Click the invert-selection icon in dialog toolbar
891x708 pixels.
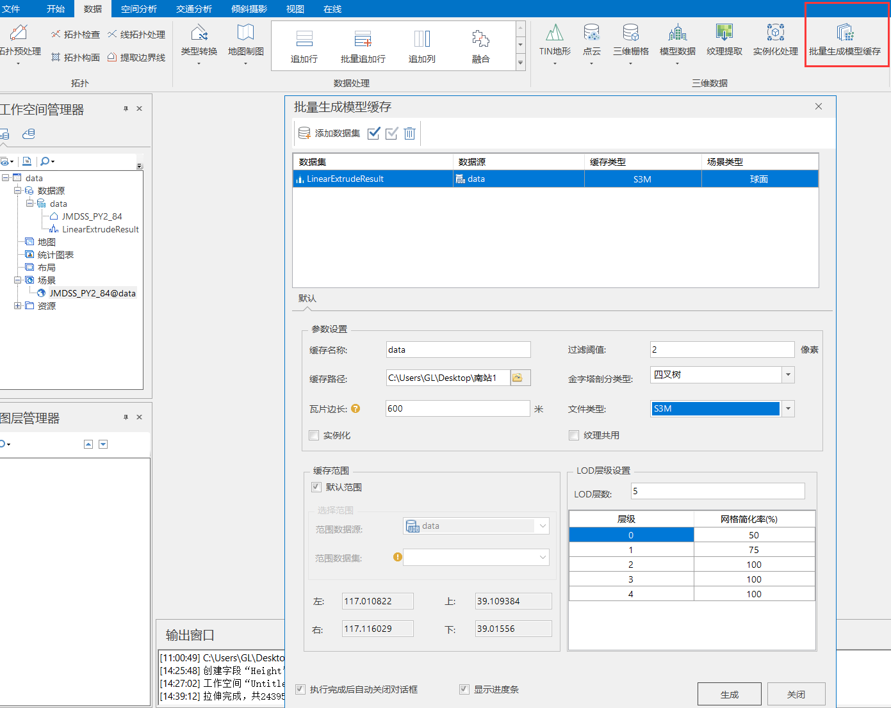click(x=392, y=133)
